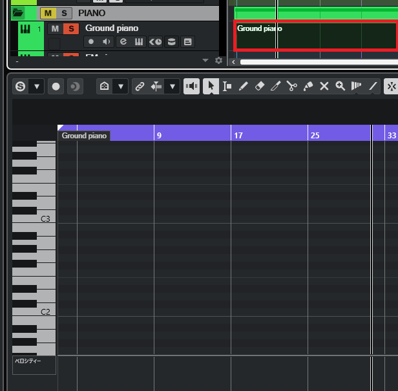Collapse the PIANO folder icon
The width and height of the screenshot is (398, 391).
pyautogui.click(x=18, y=12)
